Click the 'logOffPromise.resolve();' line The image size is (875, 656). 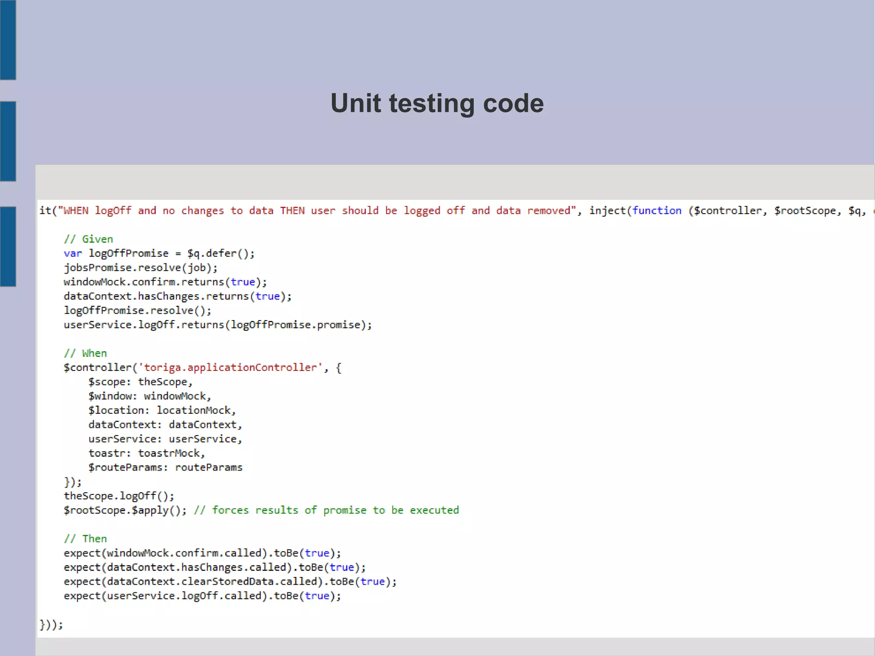click(138, 311)
